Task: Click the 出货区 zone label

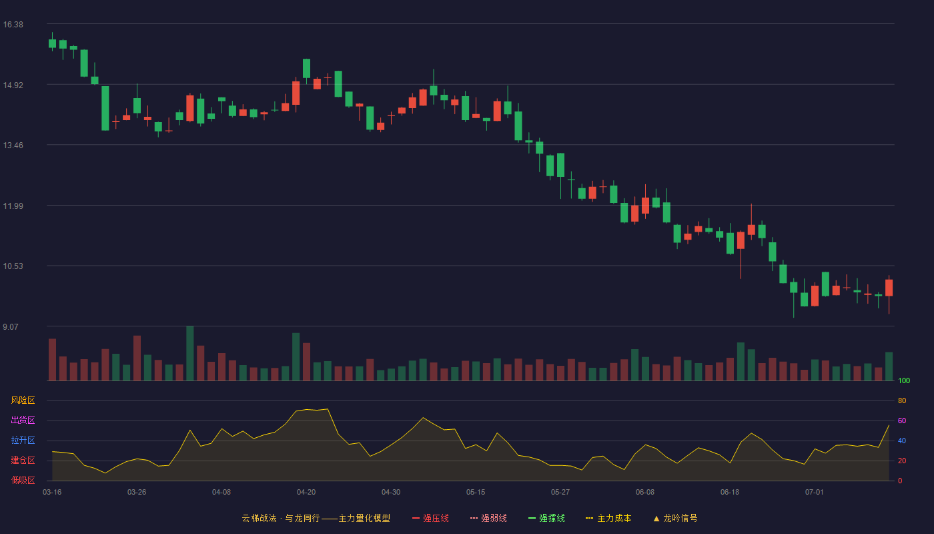Action: pyautogui.click(x=23, y=421)
